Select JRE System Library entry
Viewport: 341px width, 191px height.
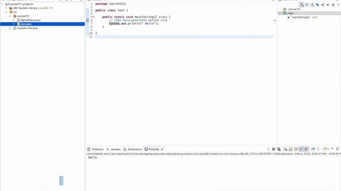pyautogui.click(x=33, y=8)
